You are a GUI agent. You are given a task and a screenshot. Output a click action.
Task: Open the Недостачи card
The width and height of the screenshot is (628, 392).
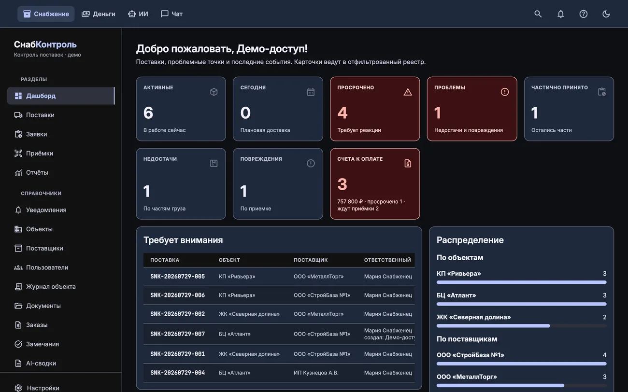(181, 184)
